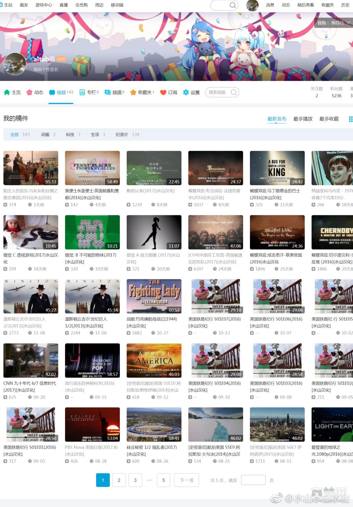Open the 消息 messages icon in top bar
Screen dimensions: 353x507
coord(270,5)
